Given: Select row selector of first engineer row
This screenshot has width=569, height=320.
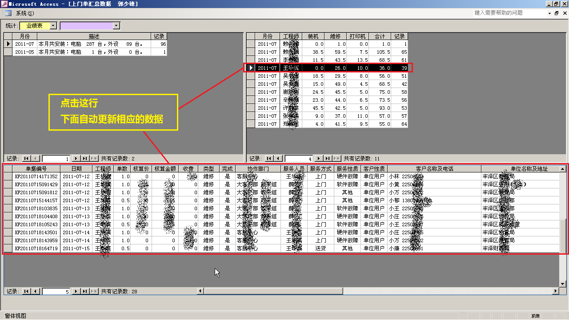Looking at the screenshot, I should click(251, 44).
